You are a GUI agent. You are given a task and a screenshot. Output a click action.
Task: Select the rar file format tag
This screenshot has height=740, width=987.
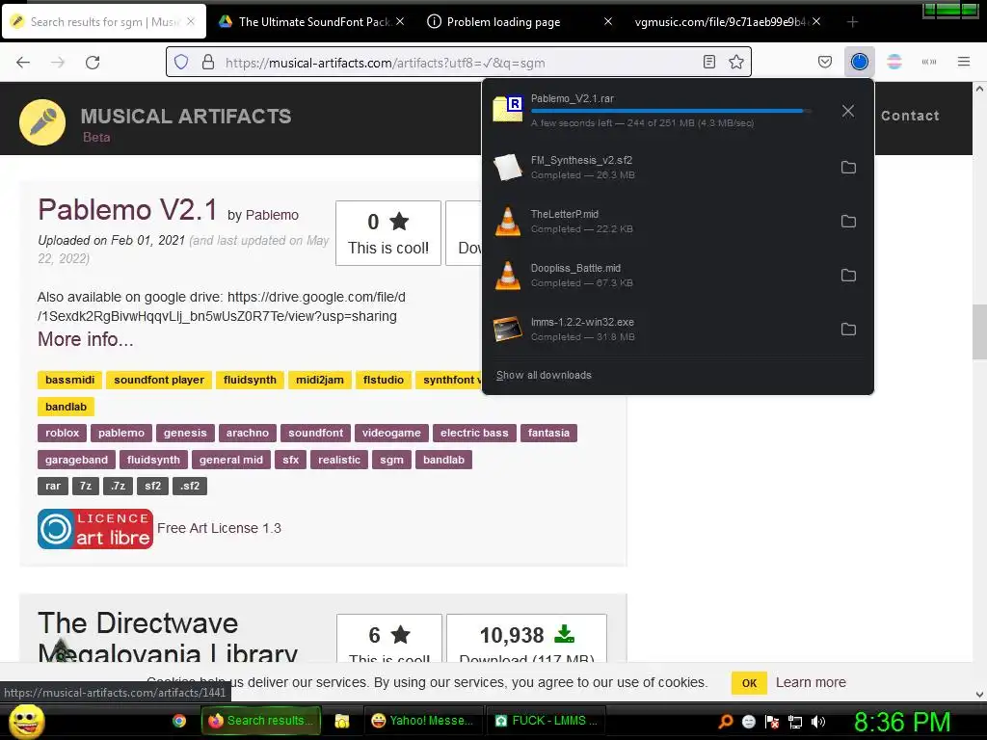click(53, 486)
